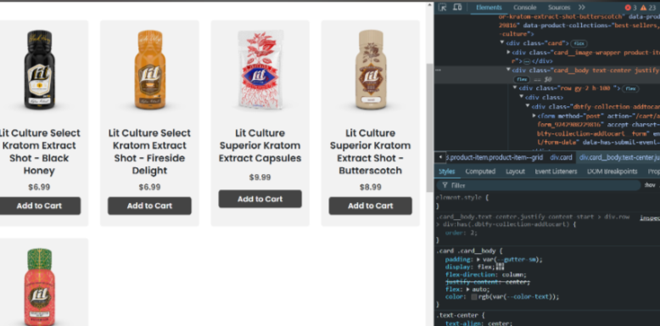Click the struck-through justify-content: center declaration
The width and height of the screenshot is (660, 326).
(488, 282)
